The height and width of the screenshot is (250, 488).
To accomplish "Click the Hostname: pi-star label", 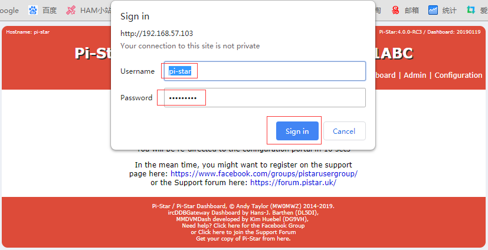I will [x=28, y=32].
